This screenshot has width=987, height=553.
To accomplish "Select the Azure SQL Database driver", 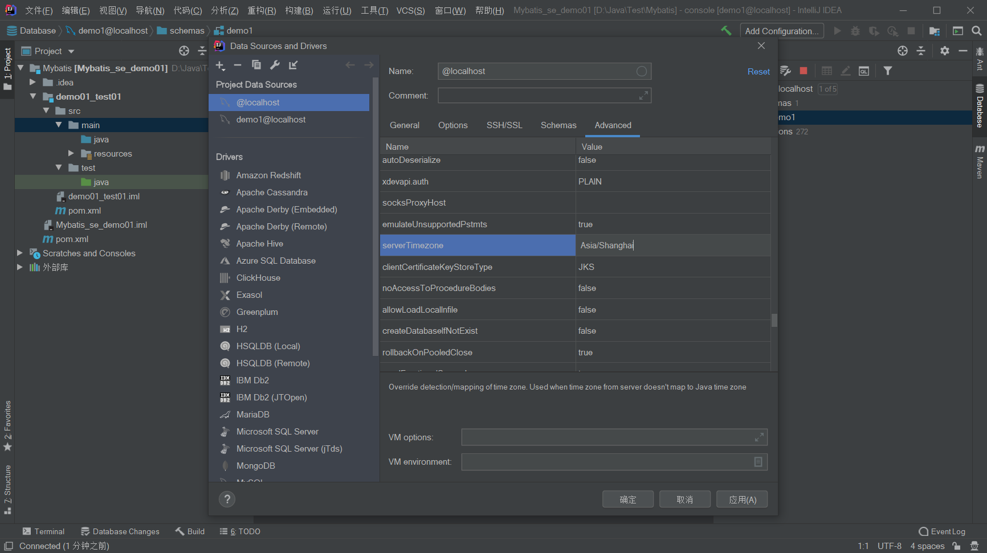I will pyautogui.click(x=289, y=261).
